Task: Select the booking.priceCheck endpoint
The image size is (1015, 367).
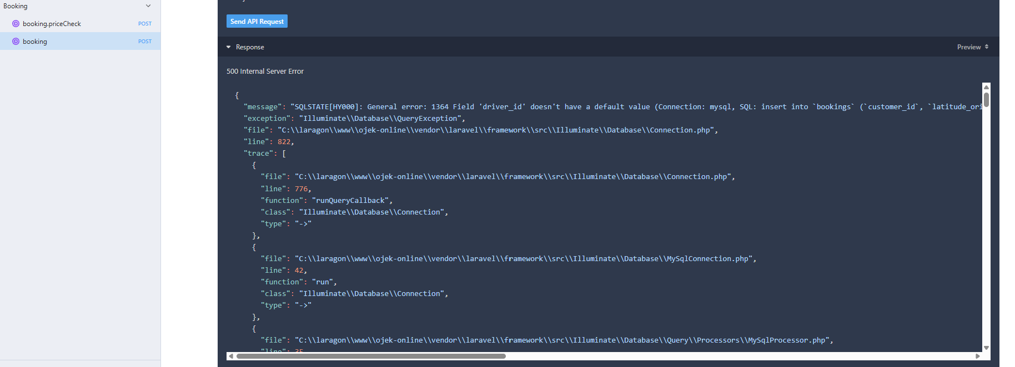Action: coord(52,24)
